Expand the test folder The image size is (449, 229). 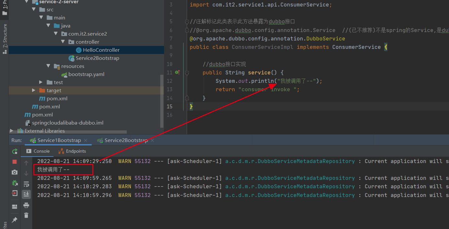(x=41, y=82)
